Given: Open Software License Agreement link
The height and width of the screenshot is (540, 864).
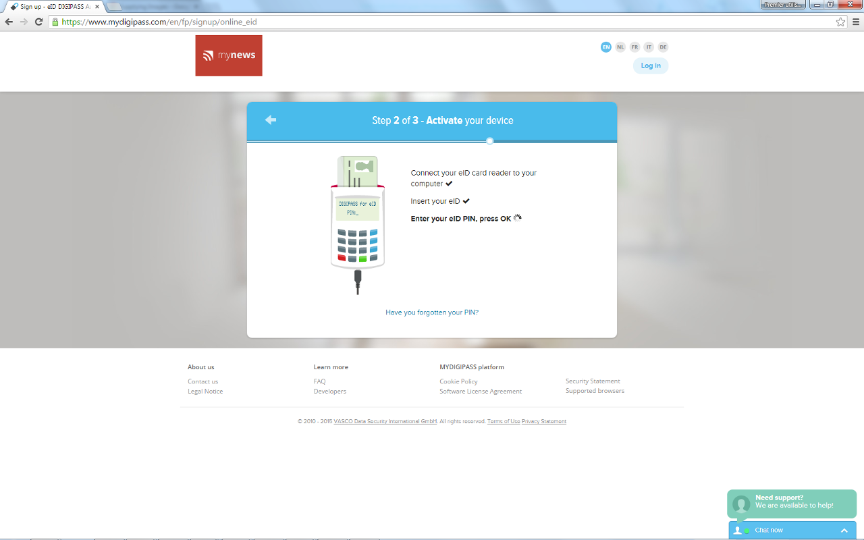Looking at the screenshot, I should pos(481,391).
